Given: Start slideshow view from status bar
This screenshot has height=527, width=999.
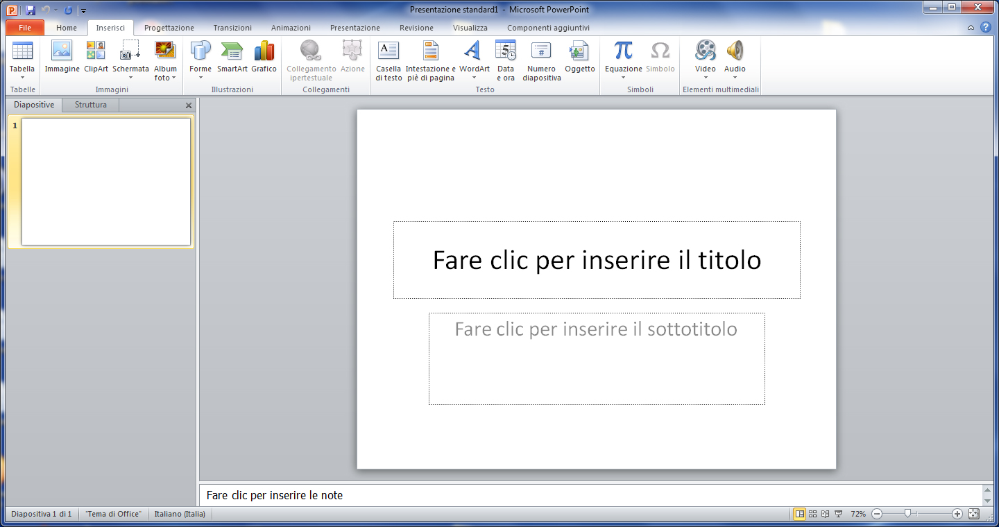Looking at the screenshot, I should (x=838, y=514).
